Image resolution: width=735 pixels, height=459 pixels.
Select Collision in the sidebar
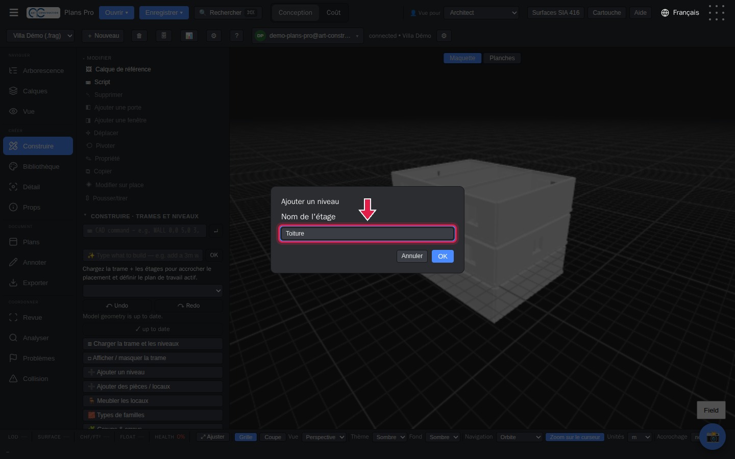tap(36, 378)
